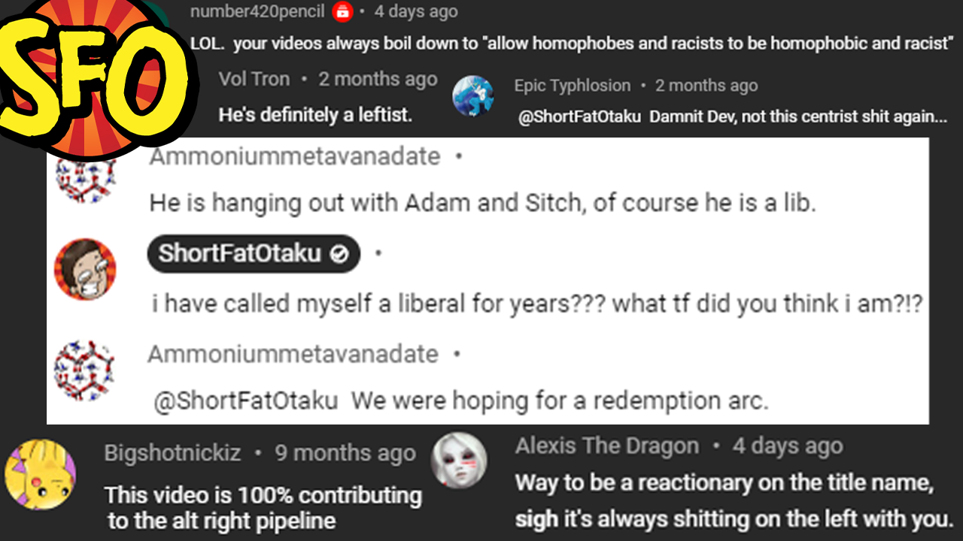
Task: Open the Epic Typhlosion channel name
Action: [573, 86]
